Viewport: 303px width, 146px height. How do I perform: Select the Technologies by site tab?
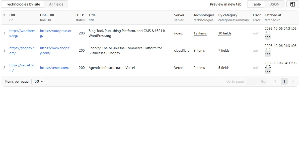pyautogui.click(x=23, y=4)
